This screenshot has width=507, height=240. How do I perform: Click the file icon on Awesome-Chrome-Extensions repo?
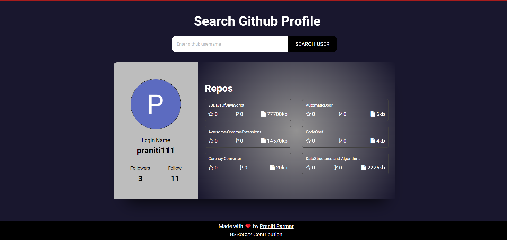[263, 141]
